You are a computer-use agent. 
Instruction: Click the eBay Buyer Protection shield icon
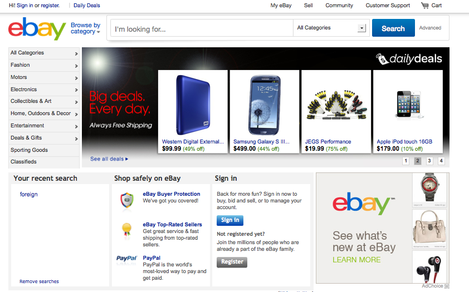click(127, 200)
